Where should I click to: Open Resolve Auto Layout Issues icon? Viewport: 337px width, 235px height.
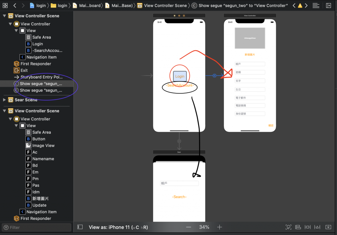pyautogui.click(x=317, y=227)
